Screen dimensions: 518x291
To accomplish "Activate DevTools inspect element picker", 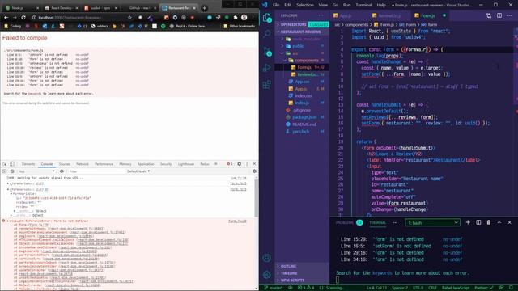I will tap(5, 164).
